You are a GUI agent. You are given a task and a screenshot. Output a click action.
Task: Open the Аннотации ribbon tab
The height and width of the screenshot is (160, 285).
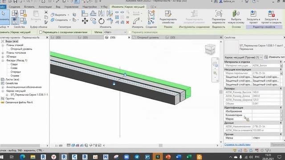(x=45, y=7)
